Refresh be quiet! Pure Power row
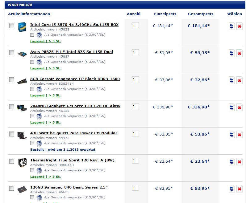This screenshot has height=203, width=246. [231, 134]
